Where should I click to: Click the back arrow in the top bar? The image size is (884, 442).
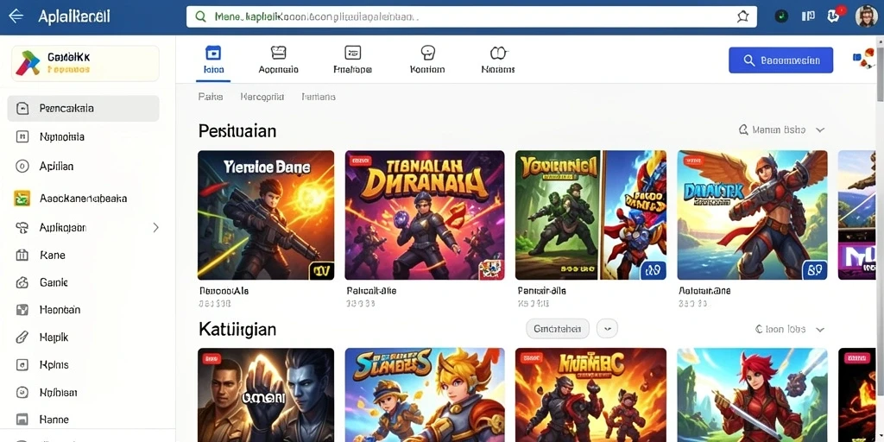click(x=16, y=16)
